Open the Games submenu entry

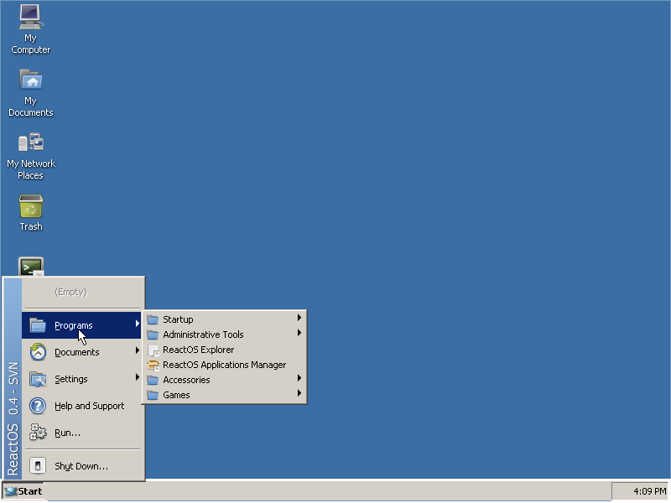225,395
